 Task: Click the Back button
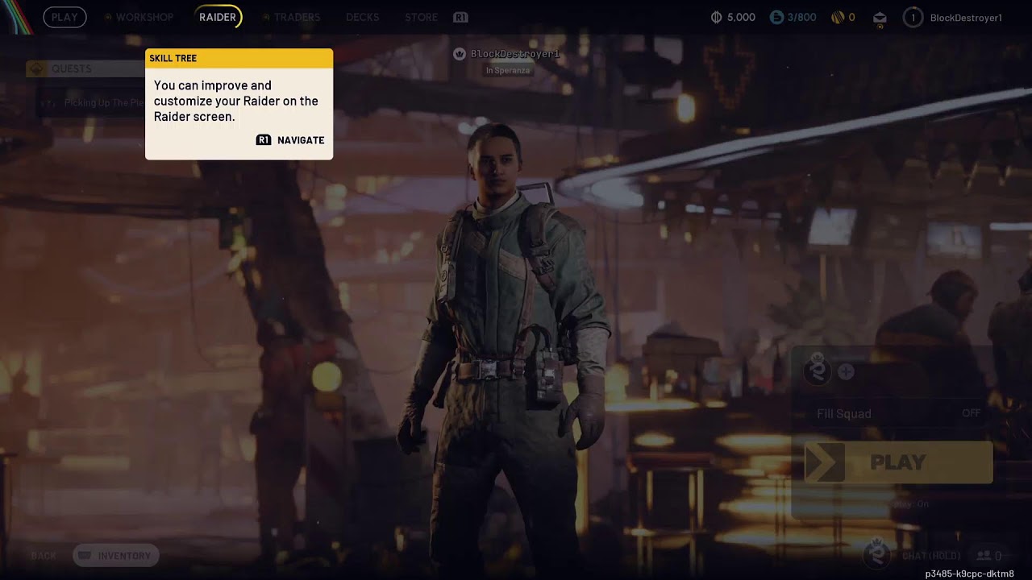coord(44,556)
